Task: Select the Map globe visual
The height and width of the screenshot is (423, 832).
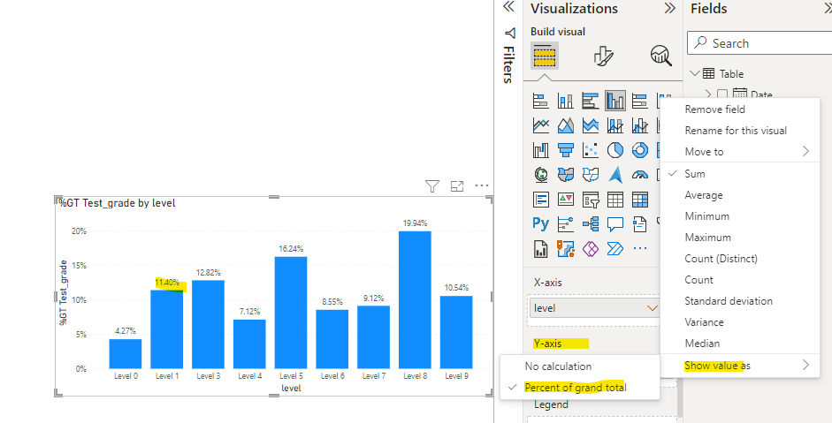Action: (541, 174)
